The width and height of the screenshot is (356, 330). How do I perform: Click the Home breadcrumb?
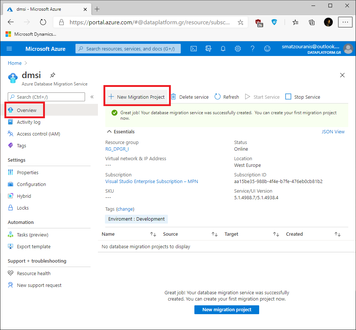(15, 63)
